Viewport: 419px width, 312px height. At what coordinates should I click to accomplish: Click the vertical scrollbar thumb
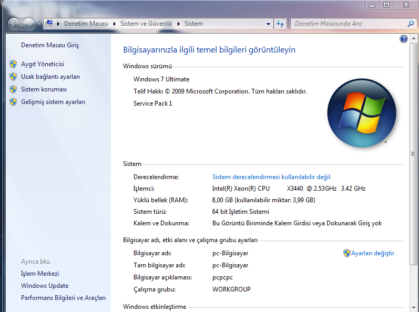pos(413,154)
